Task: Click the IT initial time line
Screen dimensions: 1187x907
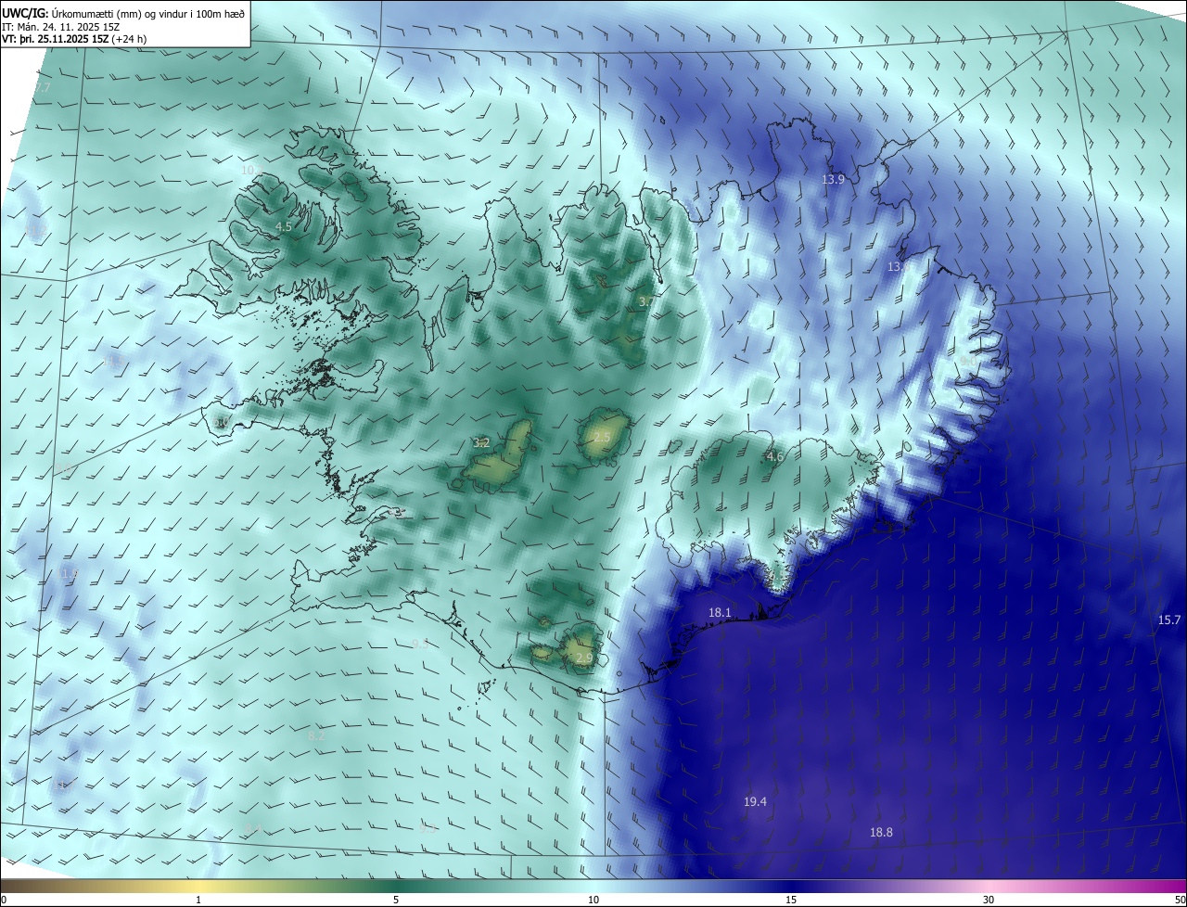Action: (62, 26)
